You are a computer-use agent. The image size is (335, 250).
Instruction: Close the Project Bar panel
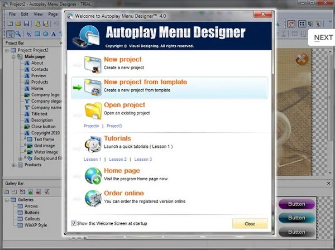pos(61,43)
